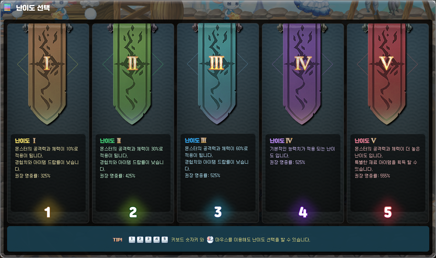
Task: Click the 난이도 I description panel
Action: click(x=48, y=173)
